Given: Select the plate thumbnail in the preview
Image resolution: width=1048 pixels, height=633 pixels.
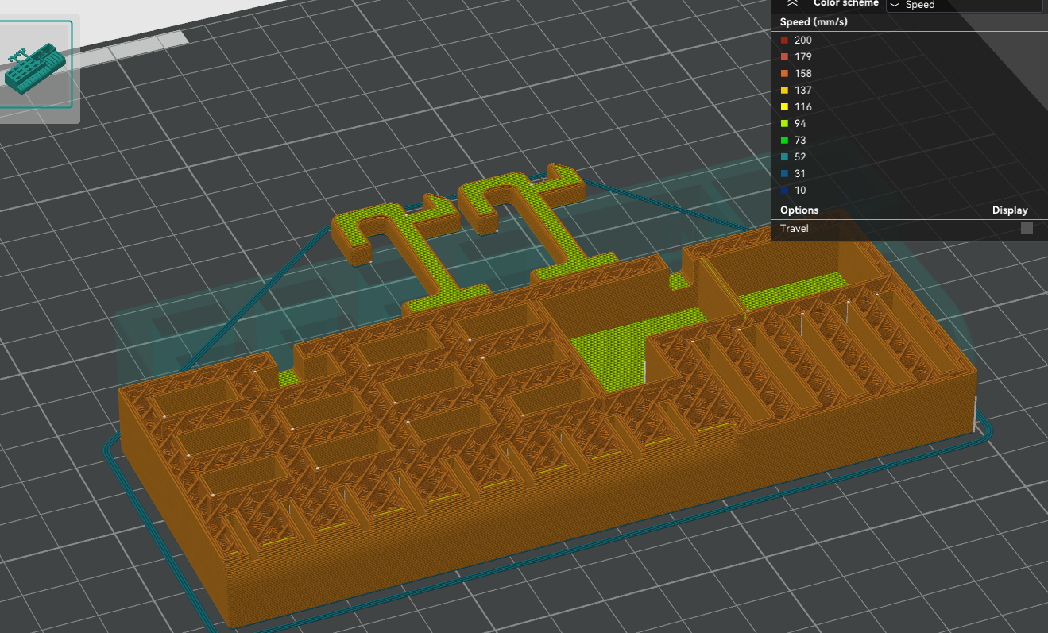Looking at the screenshot, I should pos(36,64).
